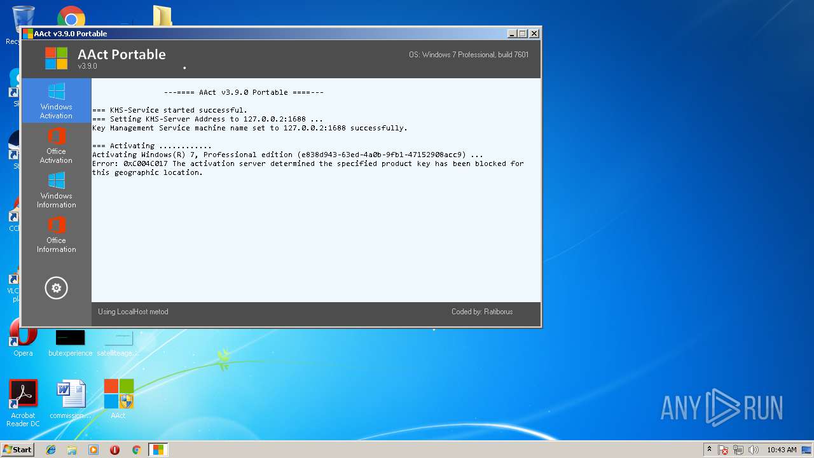Select AAct taskbar button

[x=158, y=450]
